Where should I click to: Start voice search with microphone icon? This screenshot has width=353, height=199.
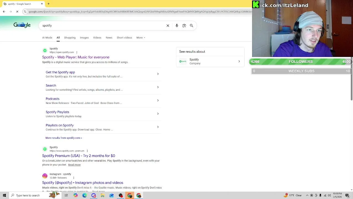coord(177,25)
